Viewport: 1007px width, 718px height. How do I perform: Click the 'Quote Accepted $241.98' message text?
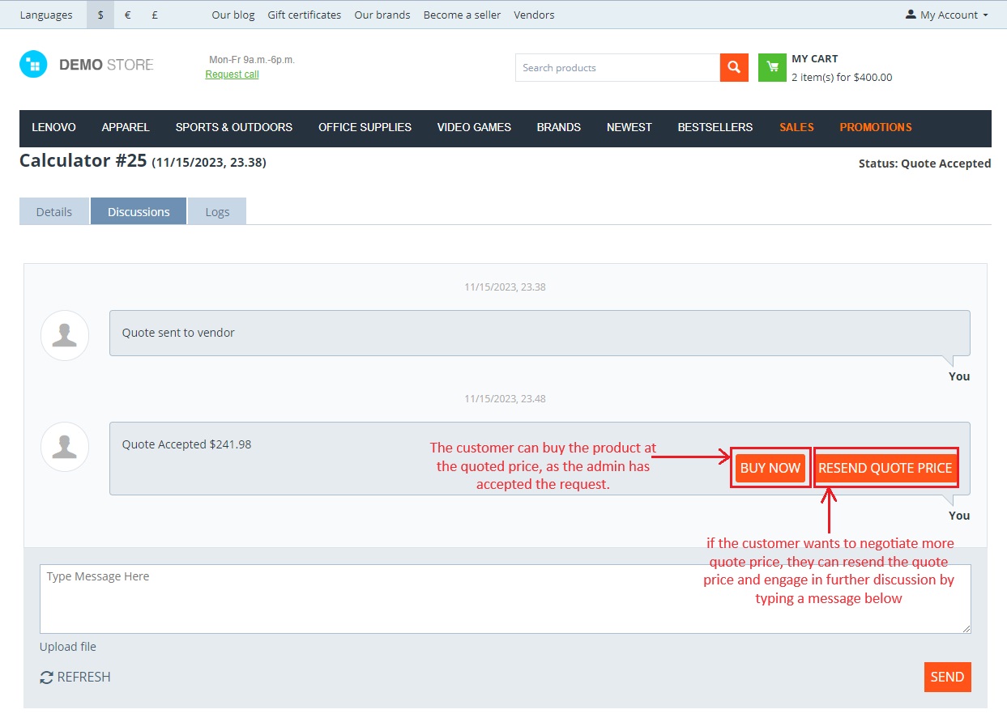187,444
